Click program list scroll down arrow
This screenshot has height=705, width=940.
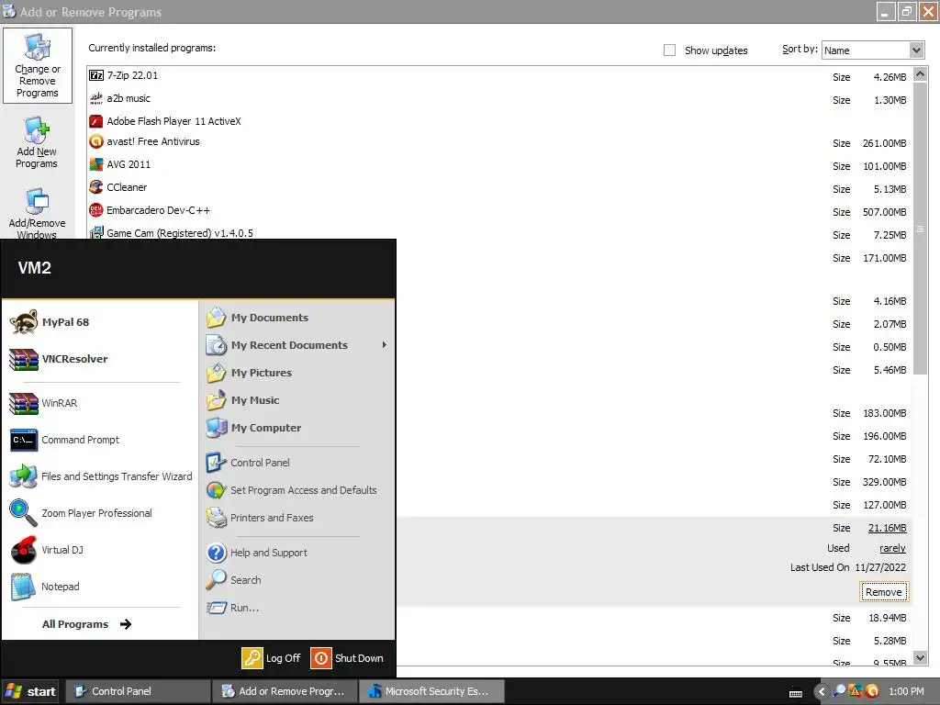click(x=920, y=657)
